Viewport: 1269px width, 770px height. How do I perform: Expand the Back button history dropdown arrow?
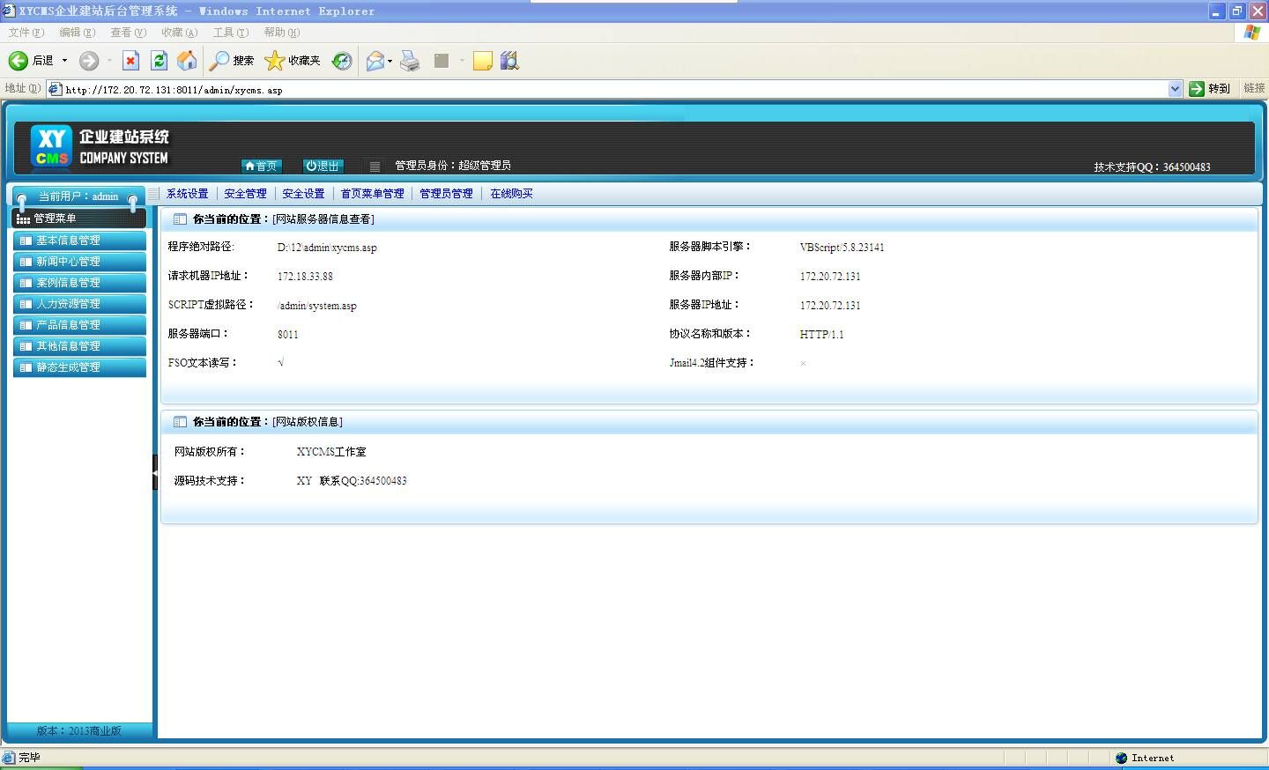pyautogui.click(x=64, y=61)
